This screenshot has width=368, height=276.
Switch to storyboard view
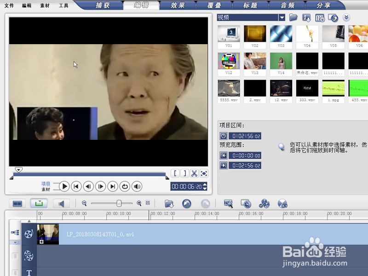[17, 203]
